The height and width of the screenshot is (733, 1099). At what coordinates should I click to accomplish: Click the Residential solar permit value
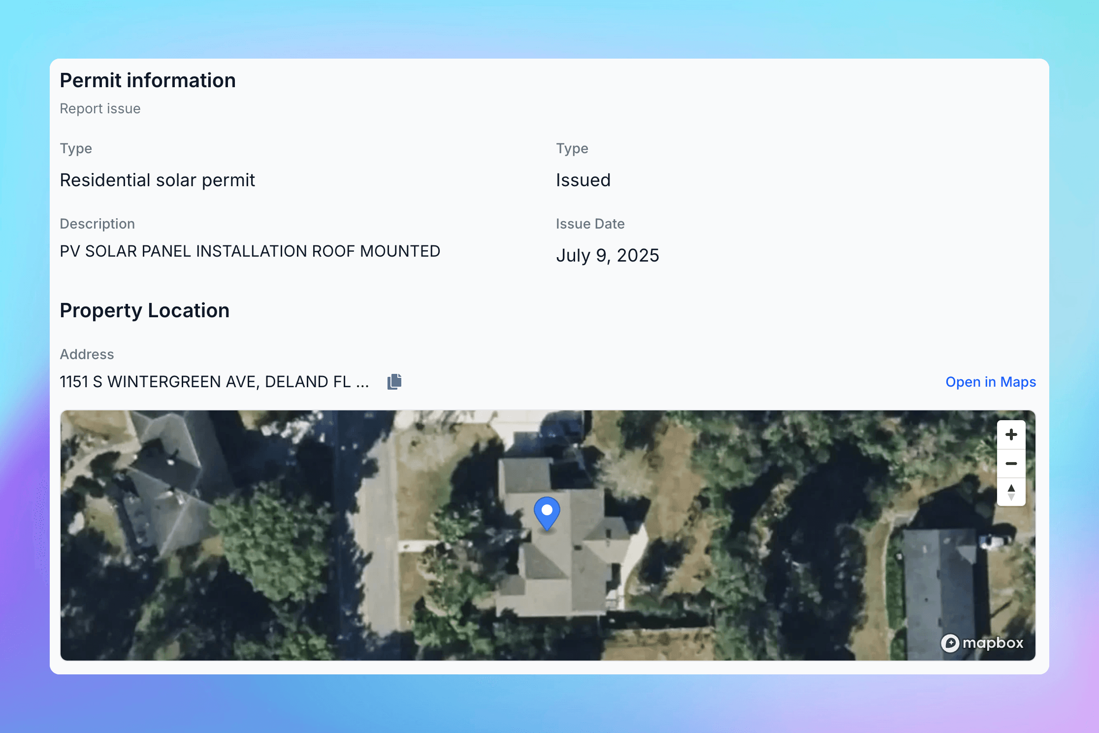pyautogui.click(x=157, y=180)
